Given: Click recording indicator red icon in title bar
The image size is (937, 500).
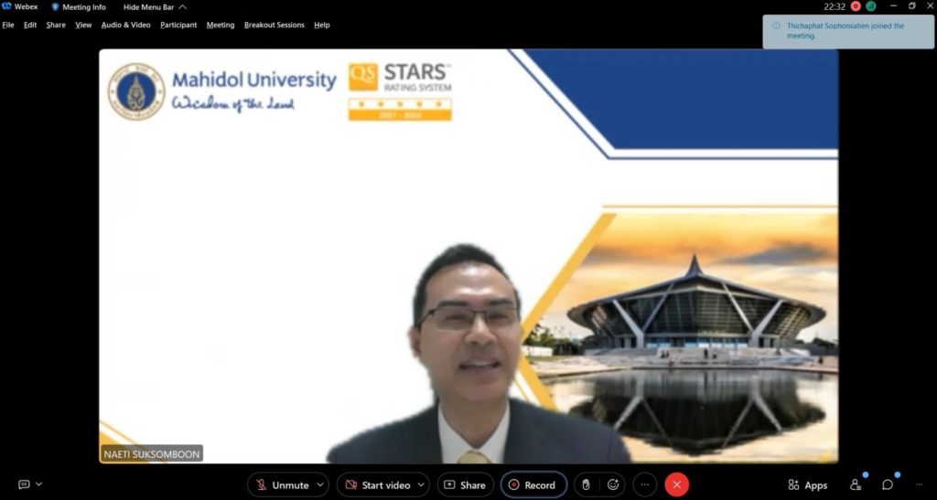Looking at the screenshot, I should tap(856, 6).
